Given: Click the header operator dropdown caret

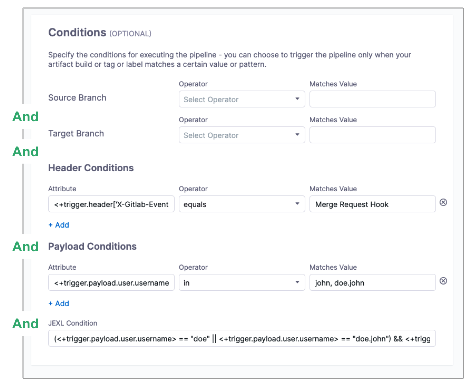Looking at the screenshot, I should pyautogui.click(x=297, y=204).
